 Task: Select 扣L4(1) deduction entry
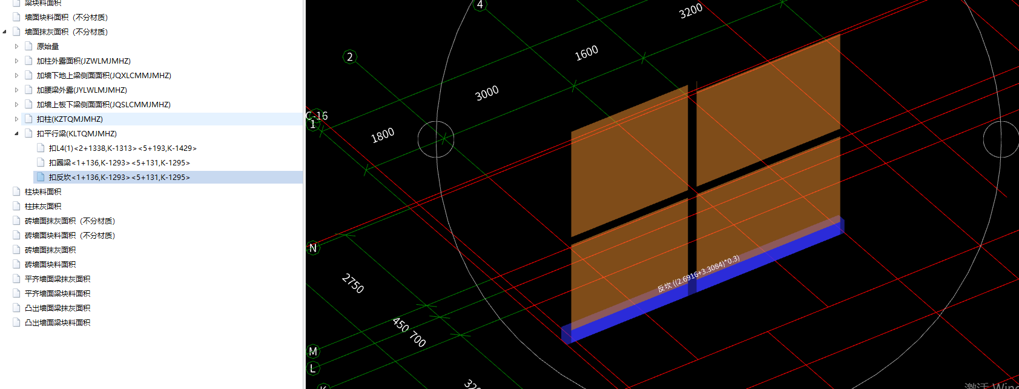(x=122, y=148)
